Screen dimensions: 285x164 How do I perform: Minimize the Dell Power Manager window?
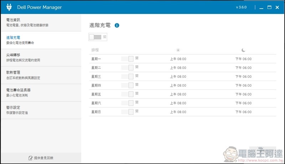click(261, 7)
